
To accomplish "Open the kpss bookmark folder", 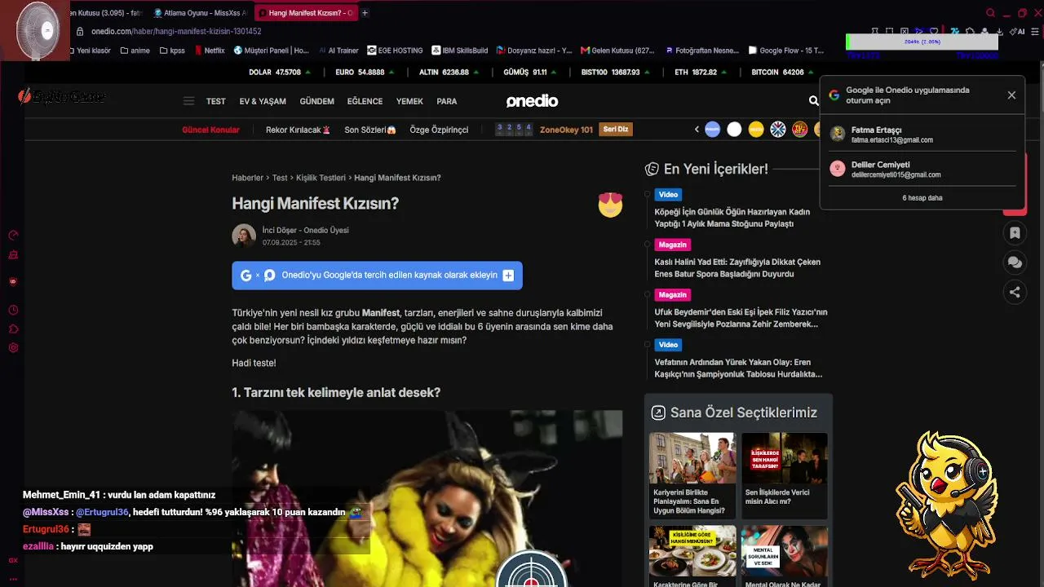I will point(172,51).
